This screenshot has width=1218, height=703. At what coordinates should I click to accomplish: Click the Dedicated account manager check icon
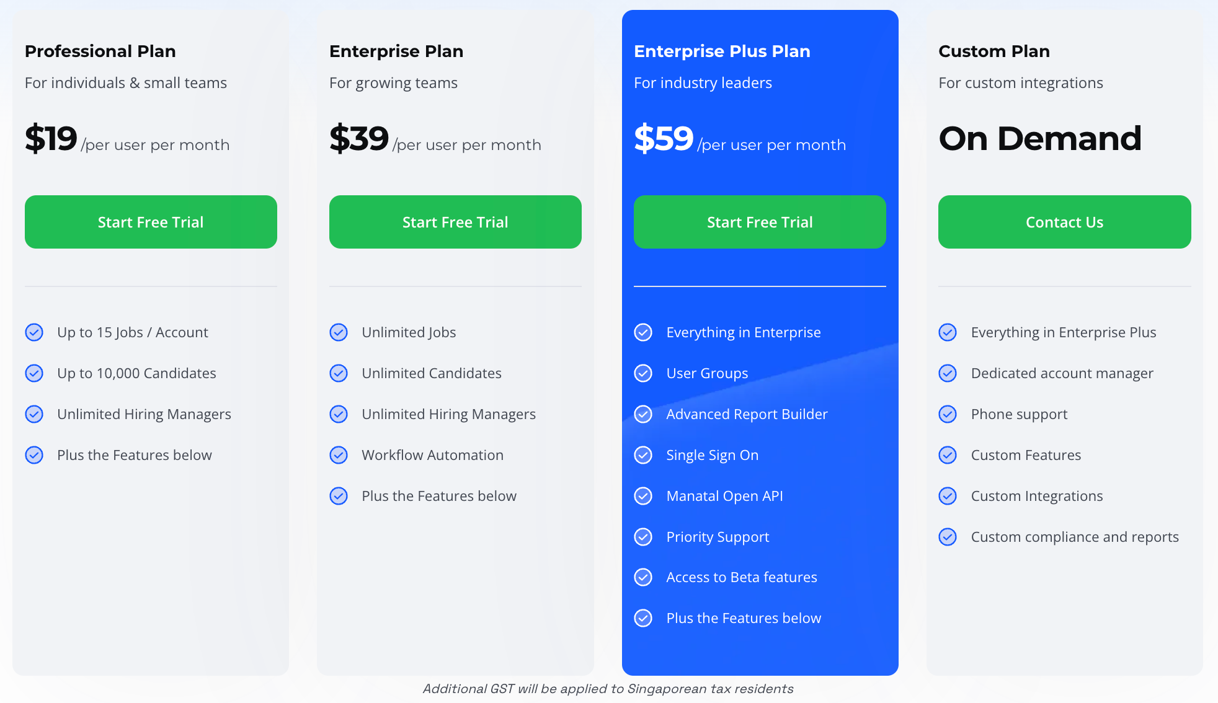(948, 373)
